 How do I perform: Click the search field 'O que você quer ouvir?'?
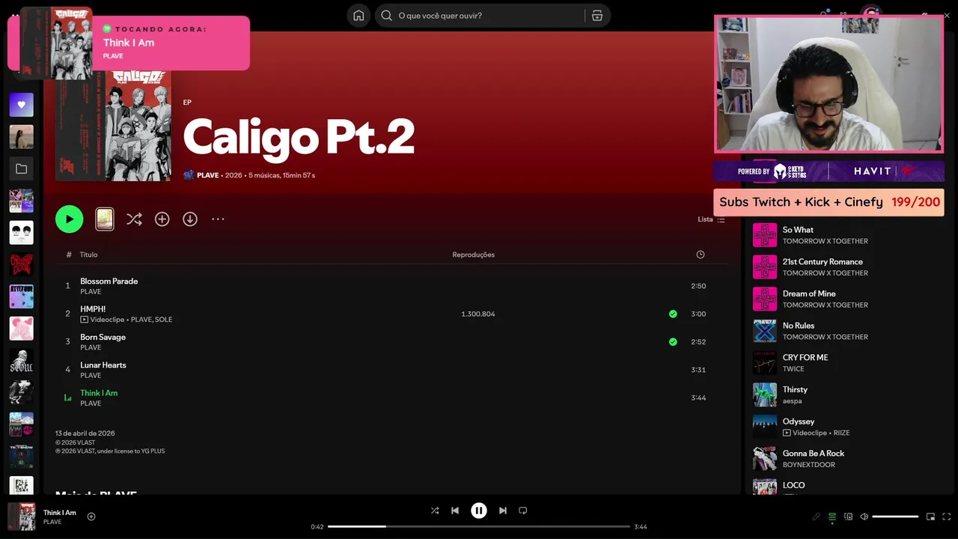click(x=479, y=16)
